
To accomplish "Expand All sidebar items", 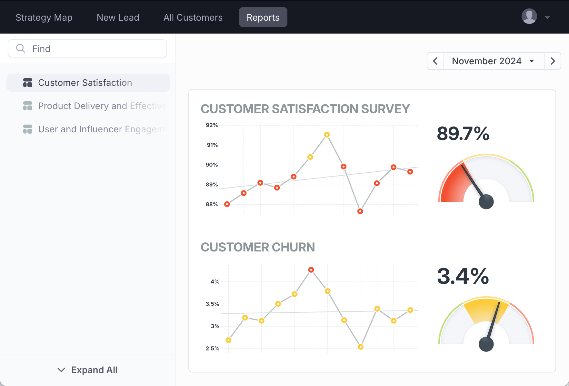I will click(x=87, y=370).
